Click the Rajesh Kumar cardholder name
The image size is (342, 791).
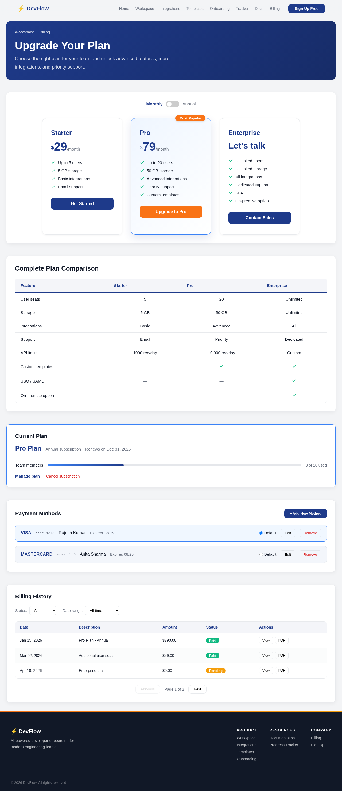coord(72,533)
